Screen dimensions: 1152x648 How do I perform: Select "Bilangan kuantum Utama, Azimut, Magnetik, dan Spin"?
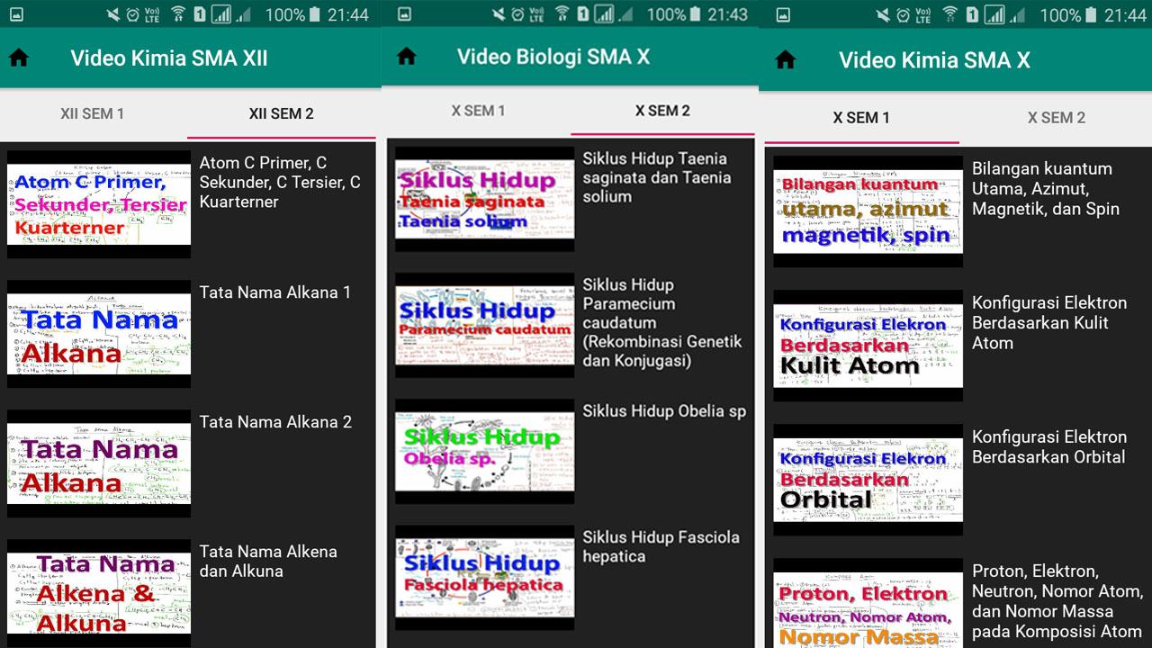(1046, 189)
